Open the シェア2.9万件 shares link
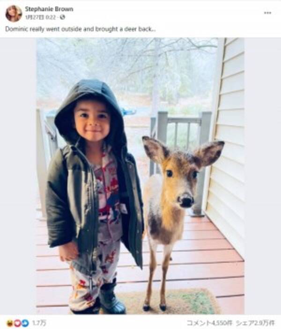The image size is (281, 329). [255, 323]
